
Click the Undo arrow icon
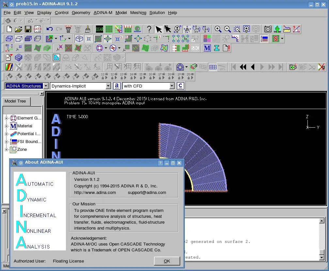pos(50,29)
